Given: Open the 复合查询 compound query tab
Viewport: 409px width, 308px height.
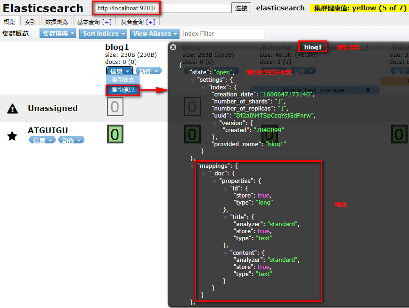Looking at the screenshot, I should pyautogui.click(x=132, y=22).
